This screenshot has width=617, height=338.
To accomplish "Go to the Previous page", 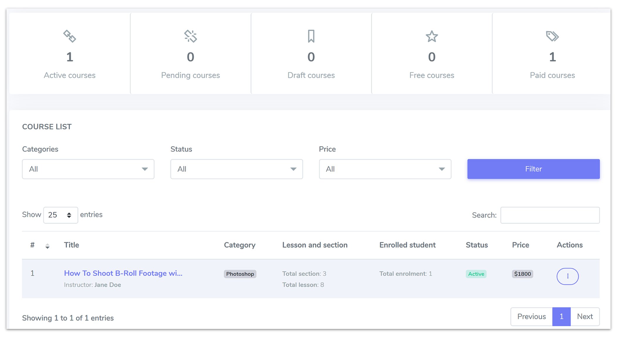I will pyautogui.click(x=531, y=317).
